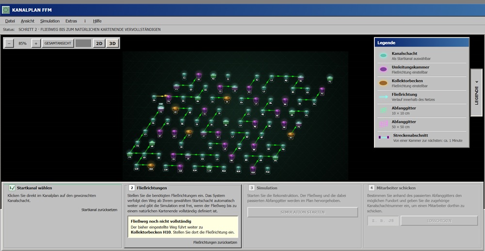
Task: Click the purple Umleitungskammer J10 chamber
Action: [180, 167]
